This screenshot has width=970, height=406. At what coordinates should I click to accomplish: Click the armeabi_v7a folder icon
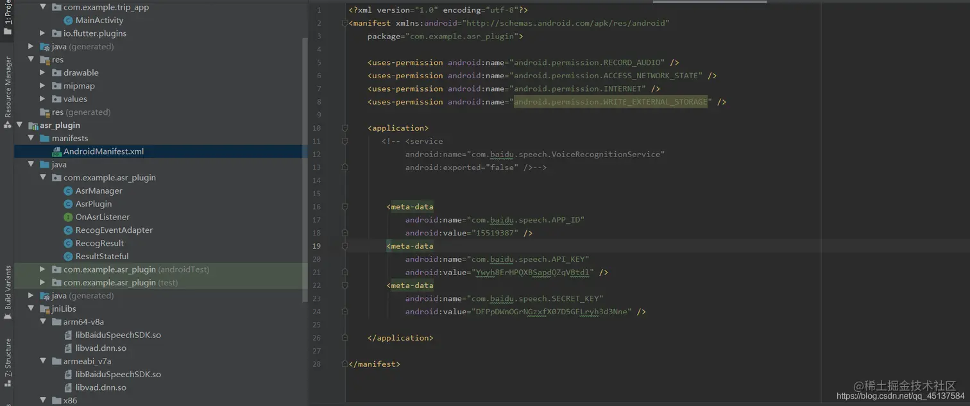(56, 361)
